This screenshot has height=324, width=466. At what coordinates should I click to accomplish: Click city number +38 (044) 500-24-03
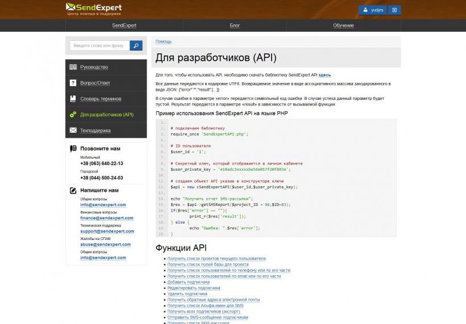pyautogui.click(x=102, y=178)
